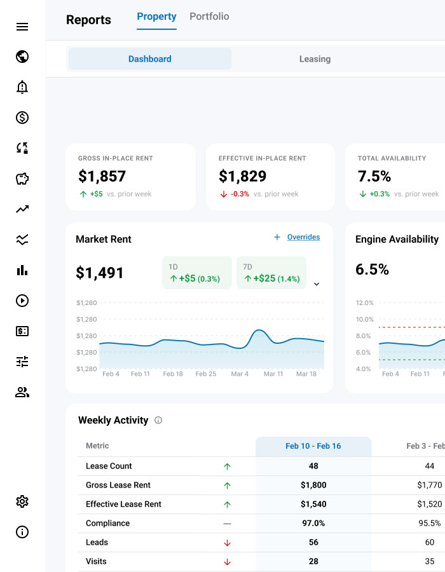Click the Lease Count up arrow indicator
This screenshot has height=572, width=445.
point(227,466)
